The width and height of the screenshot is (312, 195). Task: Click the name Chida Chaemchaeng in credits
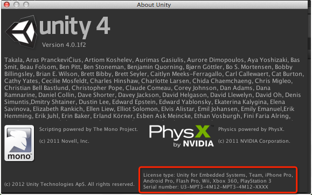pos(221,81)
